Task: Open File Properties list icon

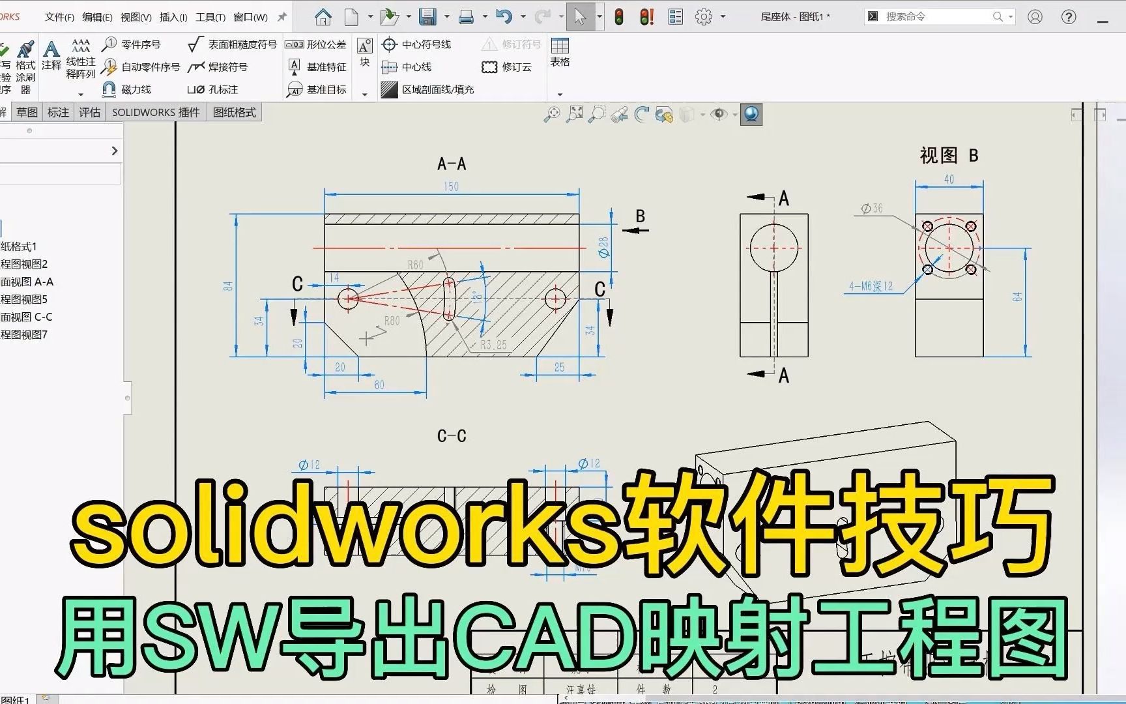Action: [676, 17]
